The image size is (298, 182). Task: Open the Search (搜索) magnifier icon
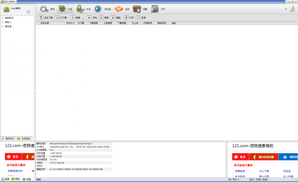tap(45, 9)
